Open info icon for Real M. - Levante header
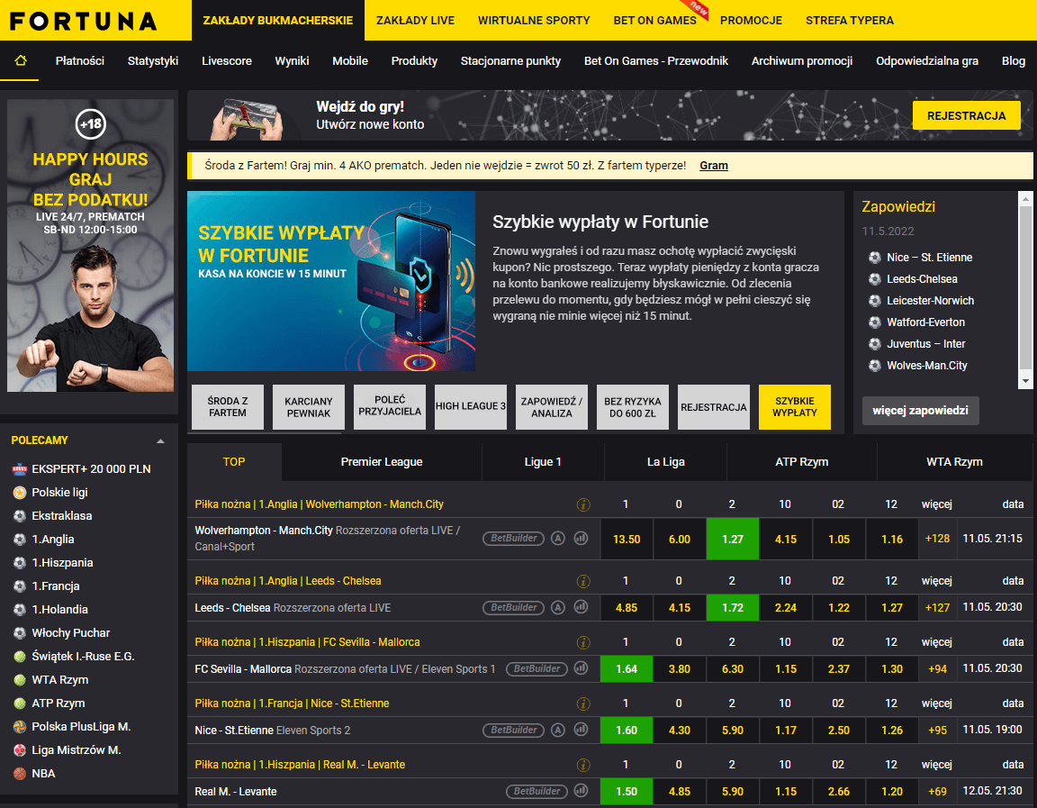 pos(583,765)
